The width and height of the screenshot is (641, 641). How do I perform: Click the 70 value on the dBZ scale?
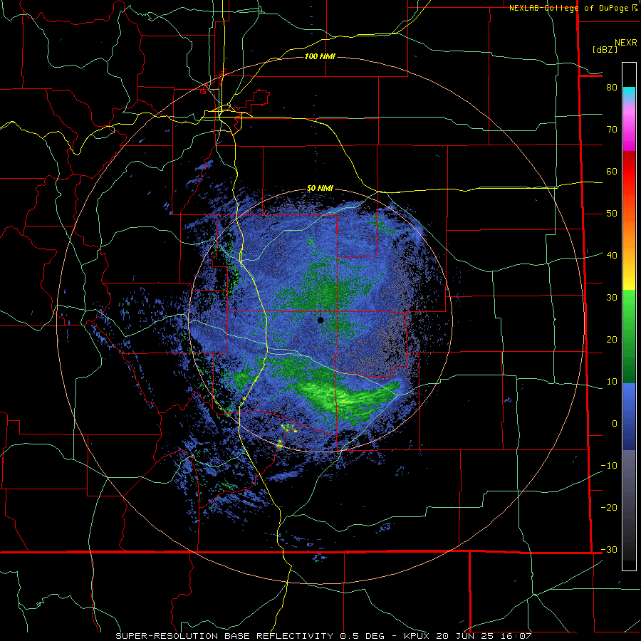click(x=612, y=130)
